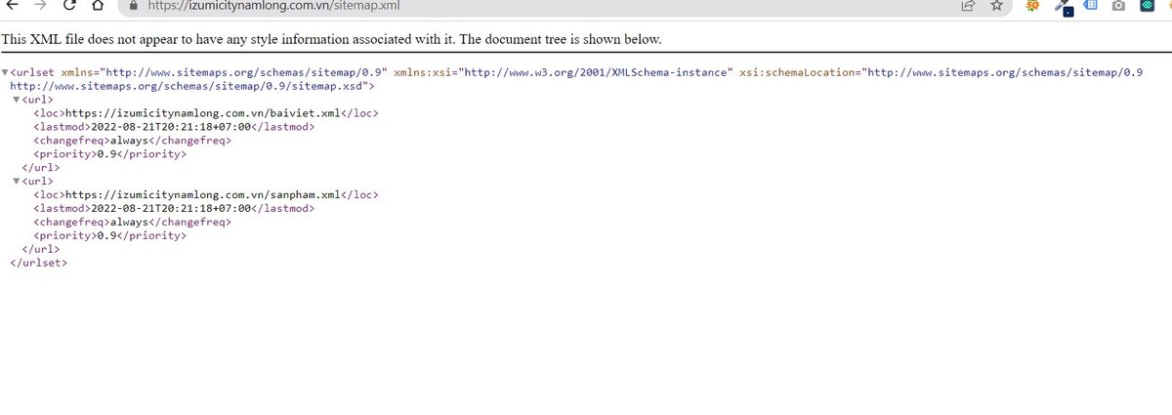
Task: Open the blue tag extension icon
Action: coord(1091,5)
